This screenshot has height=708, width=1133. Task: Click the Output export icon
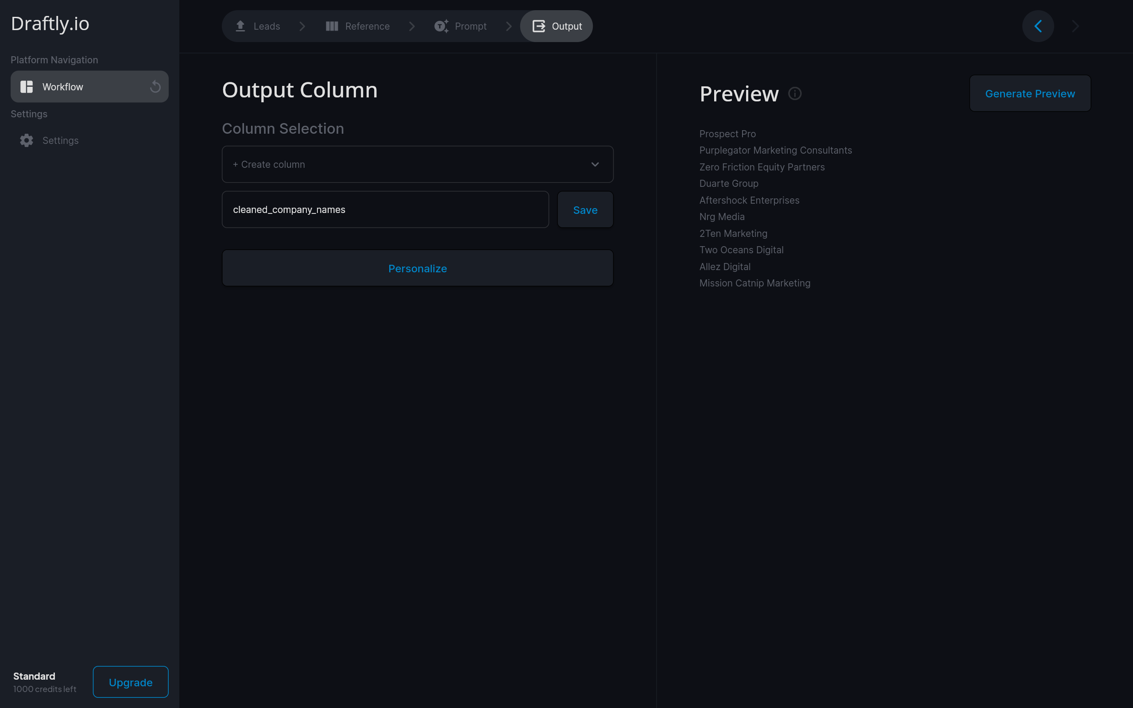pyautogui.click(x=538, y=26)
